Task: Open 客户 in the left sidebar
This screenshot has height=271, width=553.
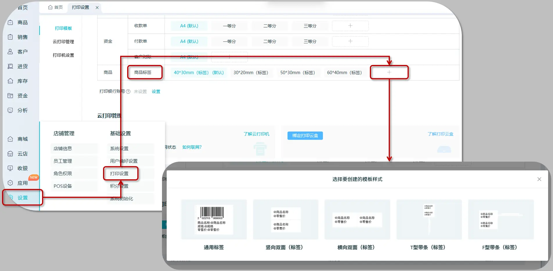Action: pos(18,52)
